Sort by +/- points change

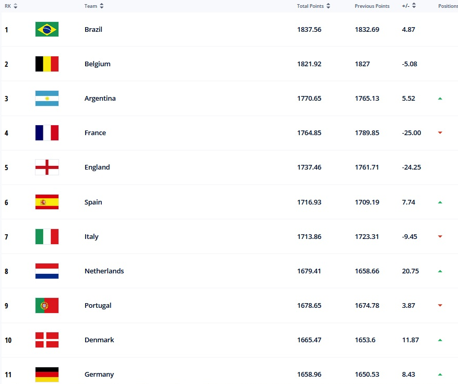tap(409, 6)
